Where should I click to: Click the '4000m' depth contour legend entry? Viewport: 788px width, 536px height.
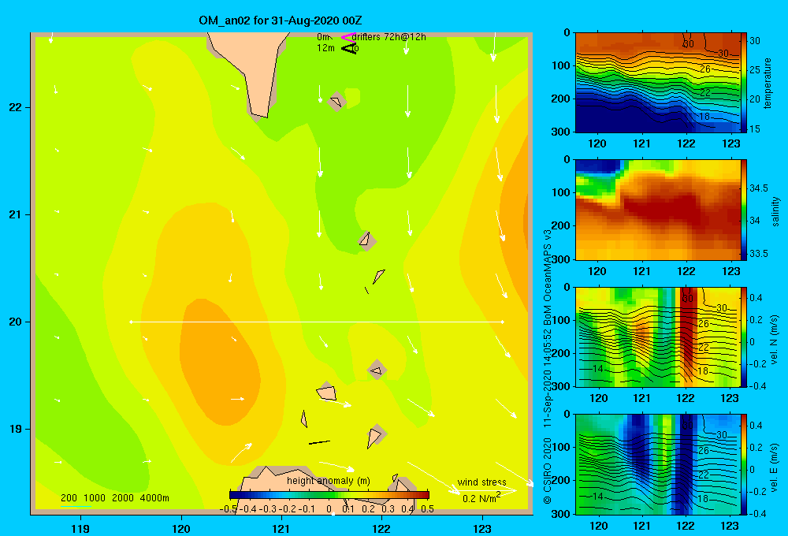[x=154, y=498]
